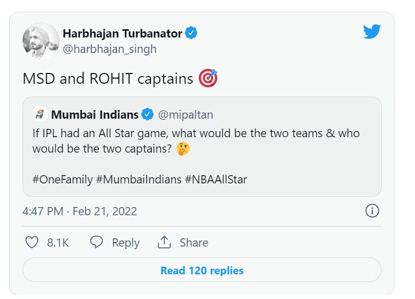The width and height of the screenshot is (415, 299).
Task: Click the Mumbai Indians account name
Action: pyautogui.click(x=95, y=114)
